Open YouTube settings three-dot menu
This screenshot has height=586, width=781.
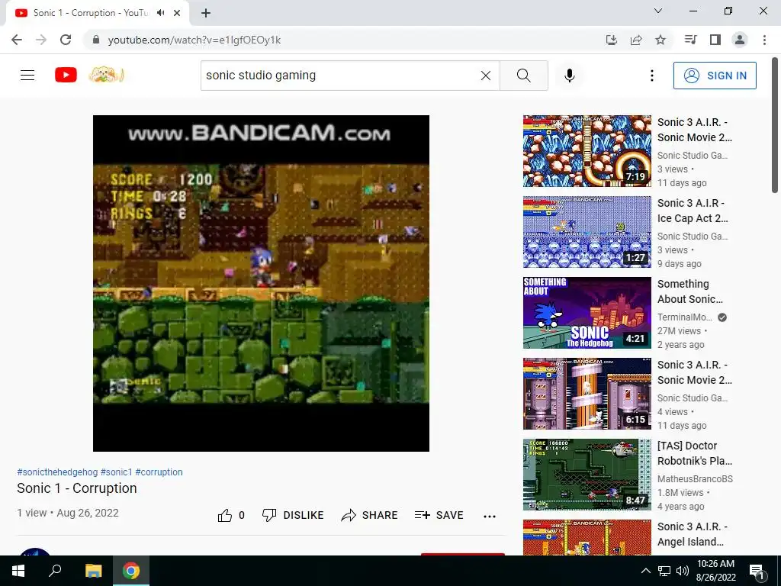651,76
